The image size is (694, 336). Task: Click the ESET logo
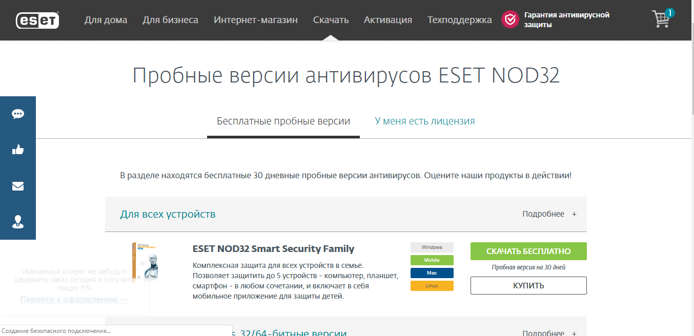click(x=37, y=20)
